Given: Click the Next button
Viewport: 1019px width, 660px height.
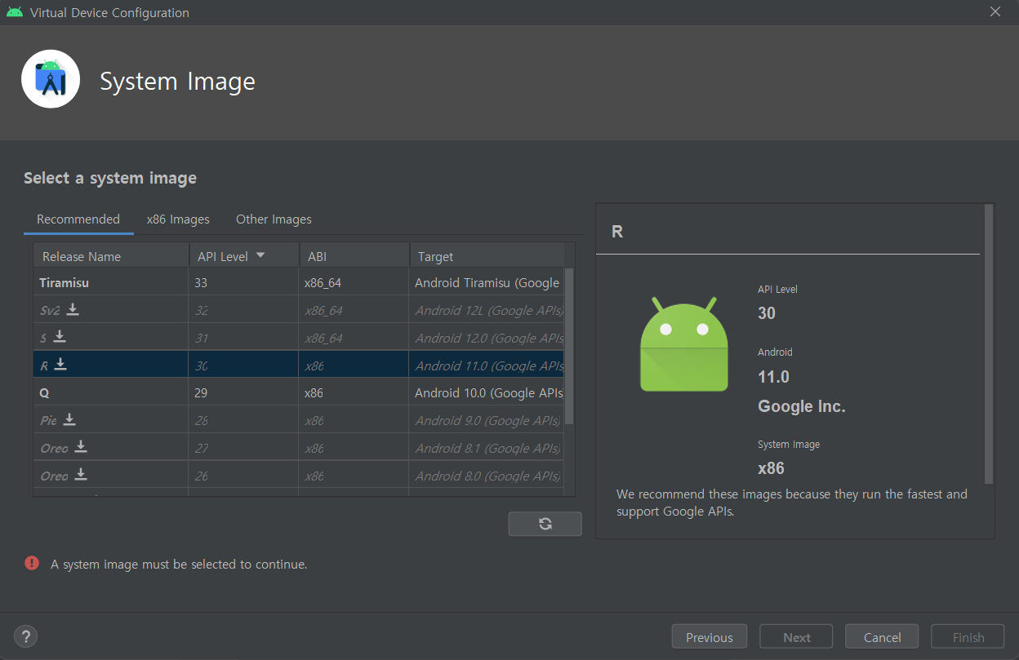Looking at the screenshot, I should click(797, 637).
